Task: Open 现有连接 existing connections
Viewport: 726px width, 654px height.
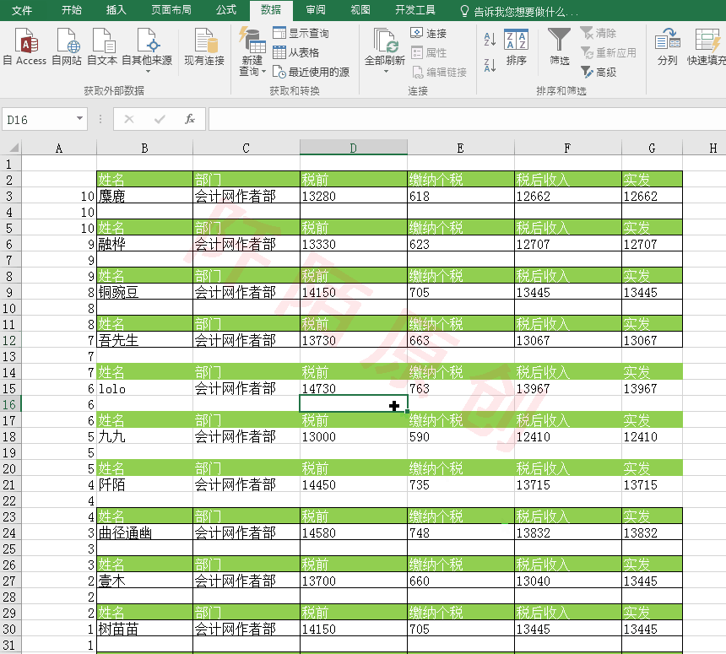Action: (x=204, y=46)
